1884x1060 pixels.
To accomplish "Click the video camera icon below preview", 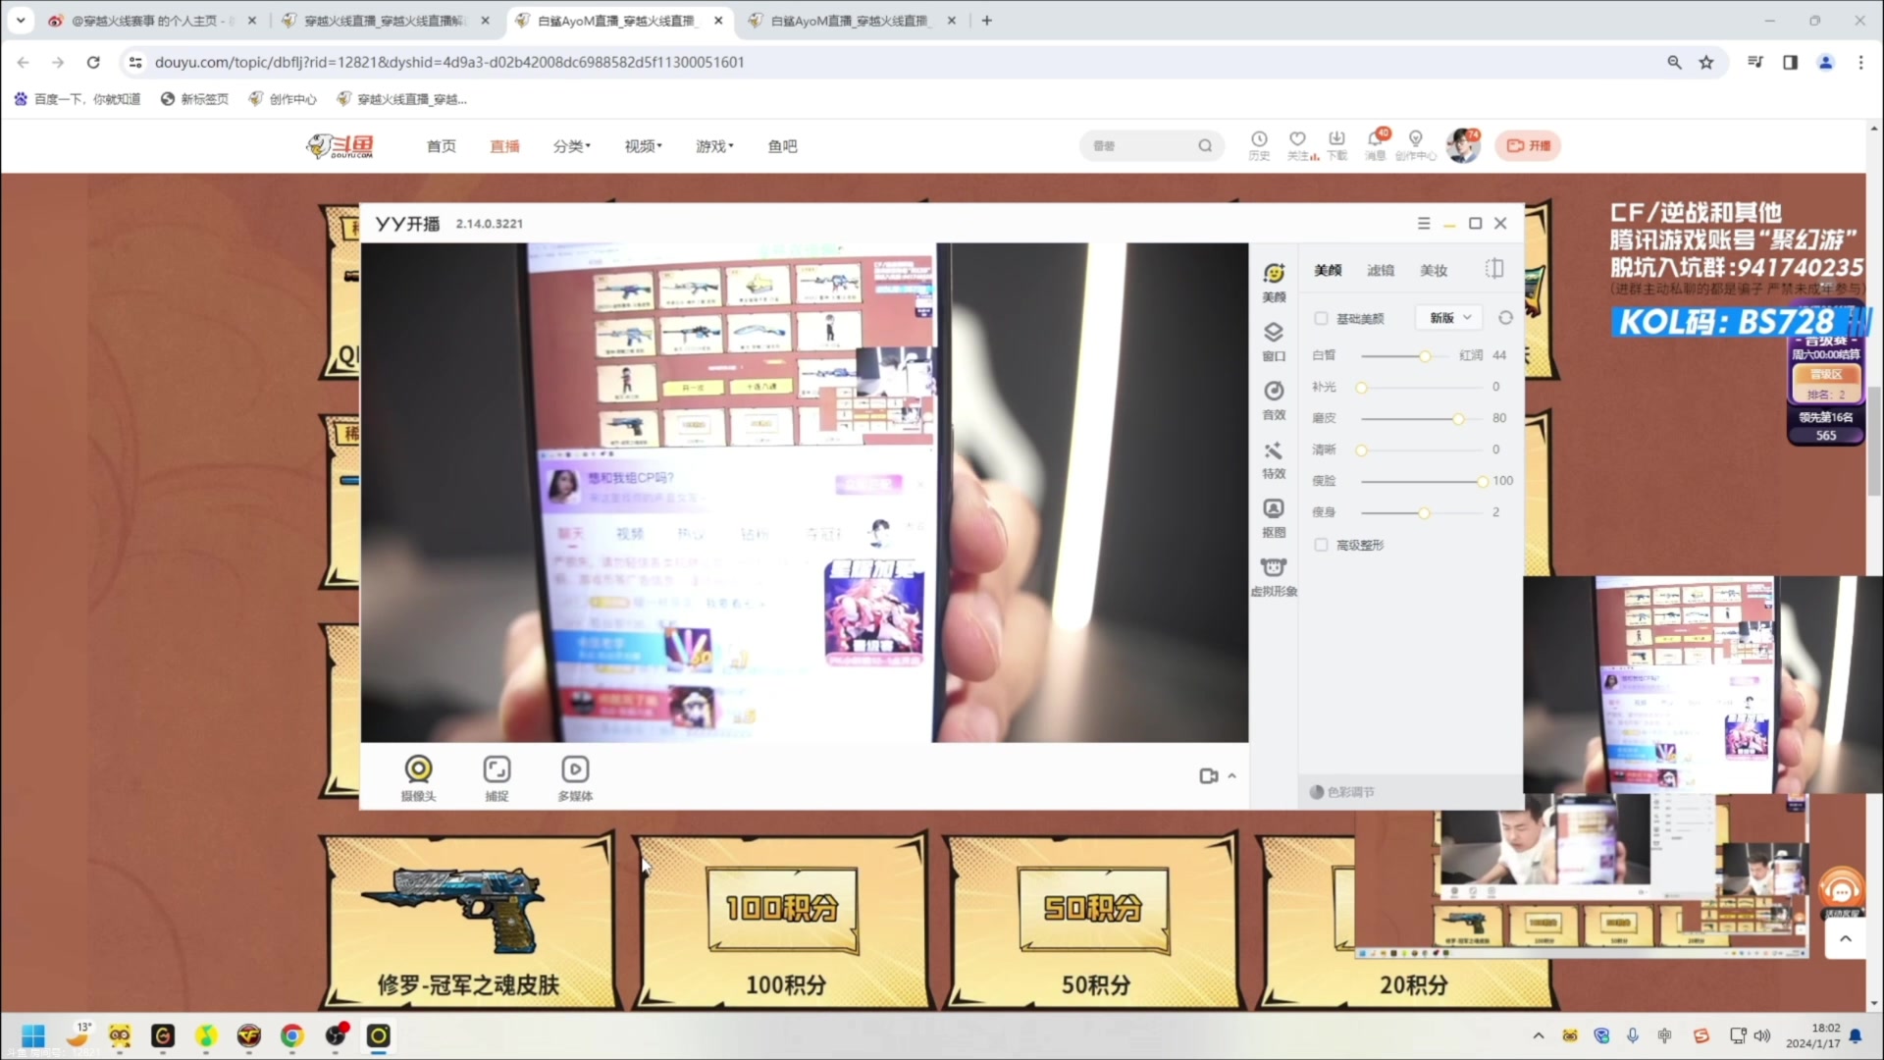I will 1209,776.
